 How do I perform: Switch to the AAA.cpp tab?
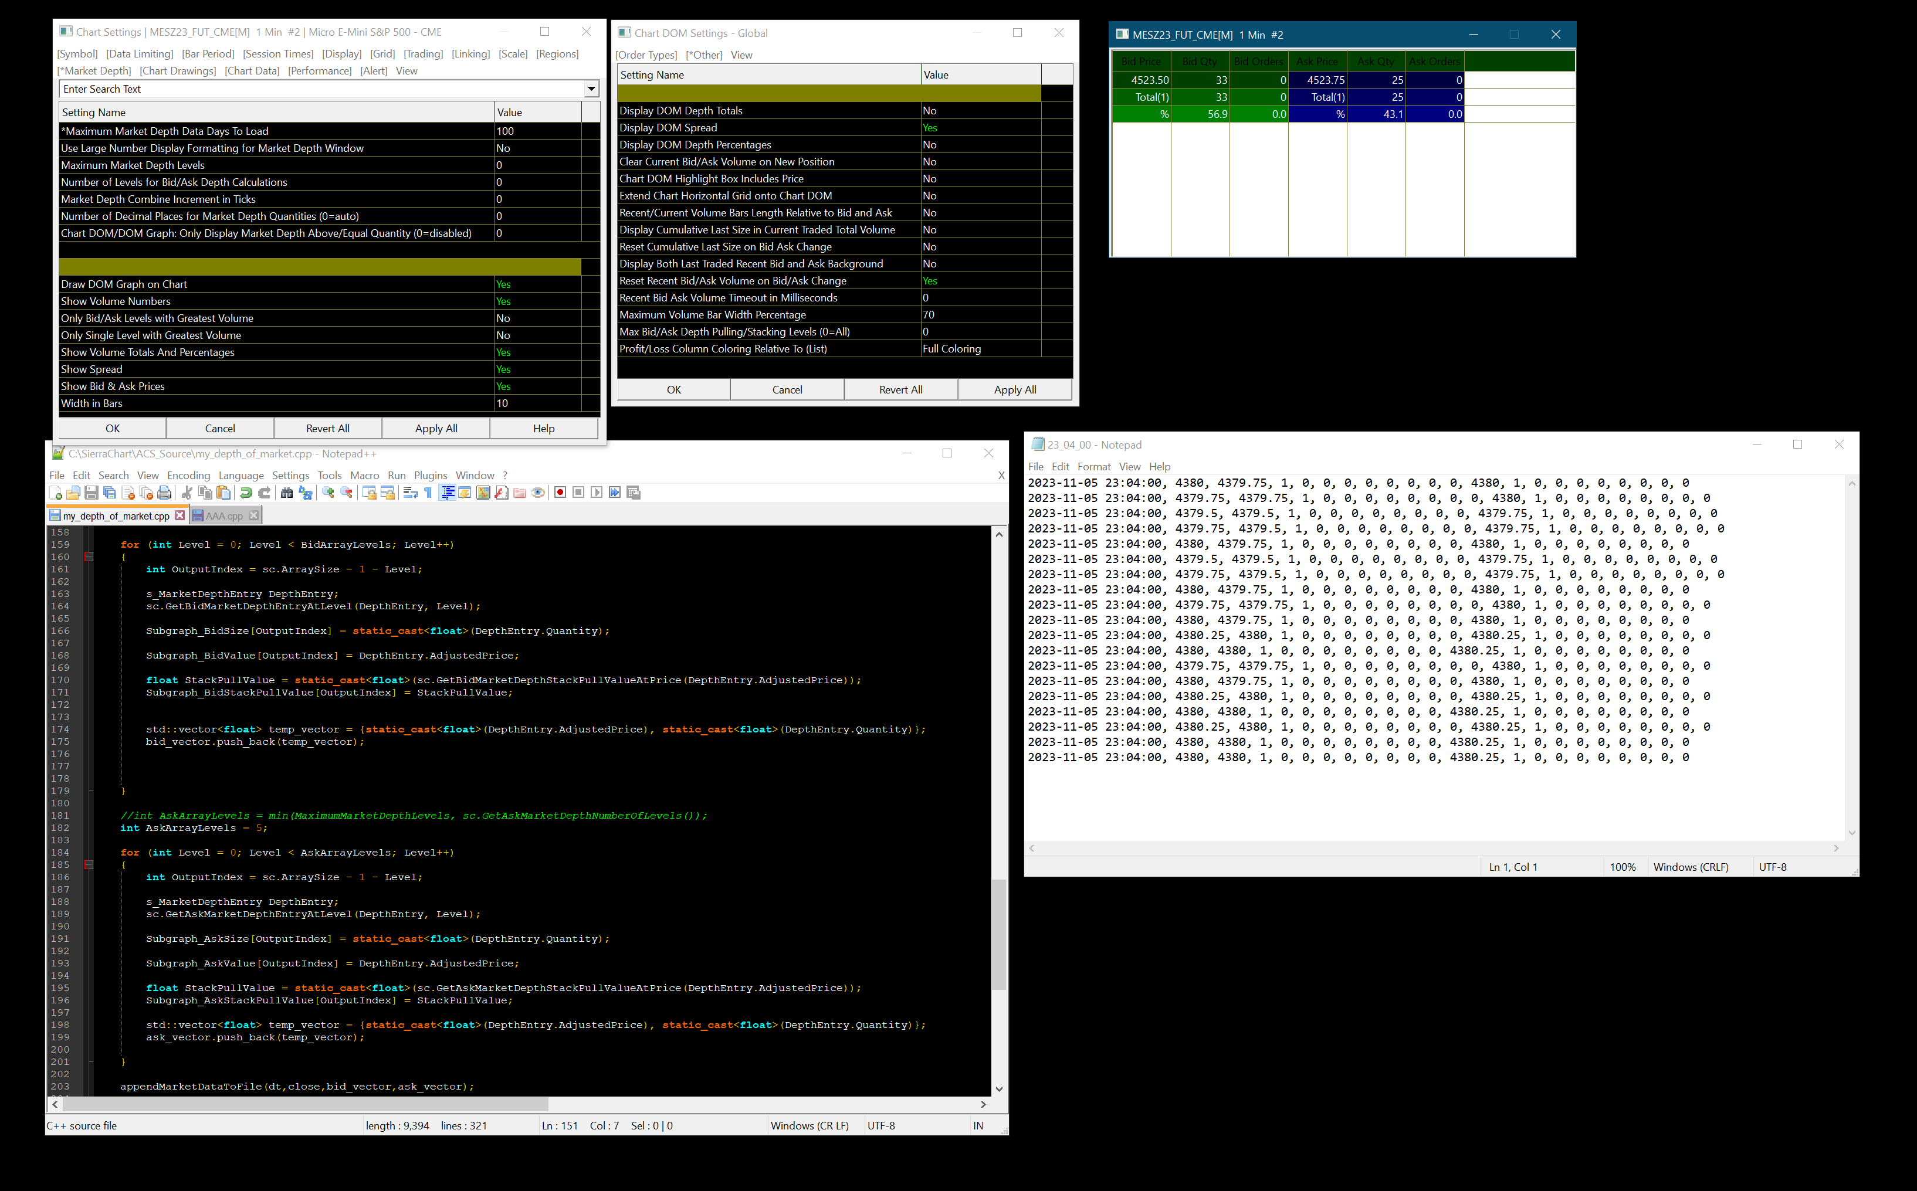223,516
